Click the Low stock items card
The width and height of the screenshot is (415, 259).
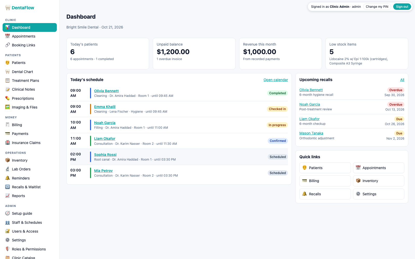(367, 54)
